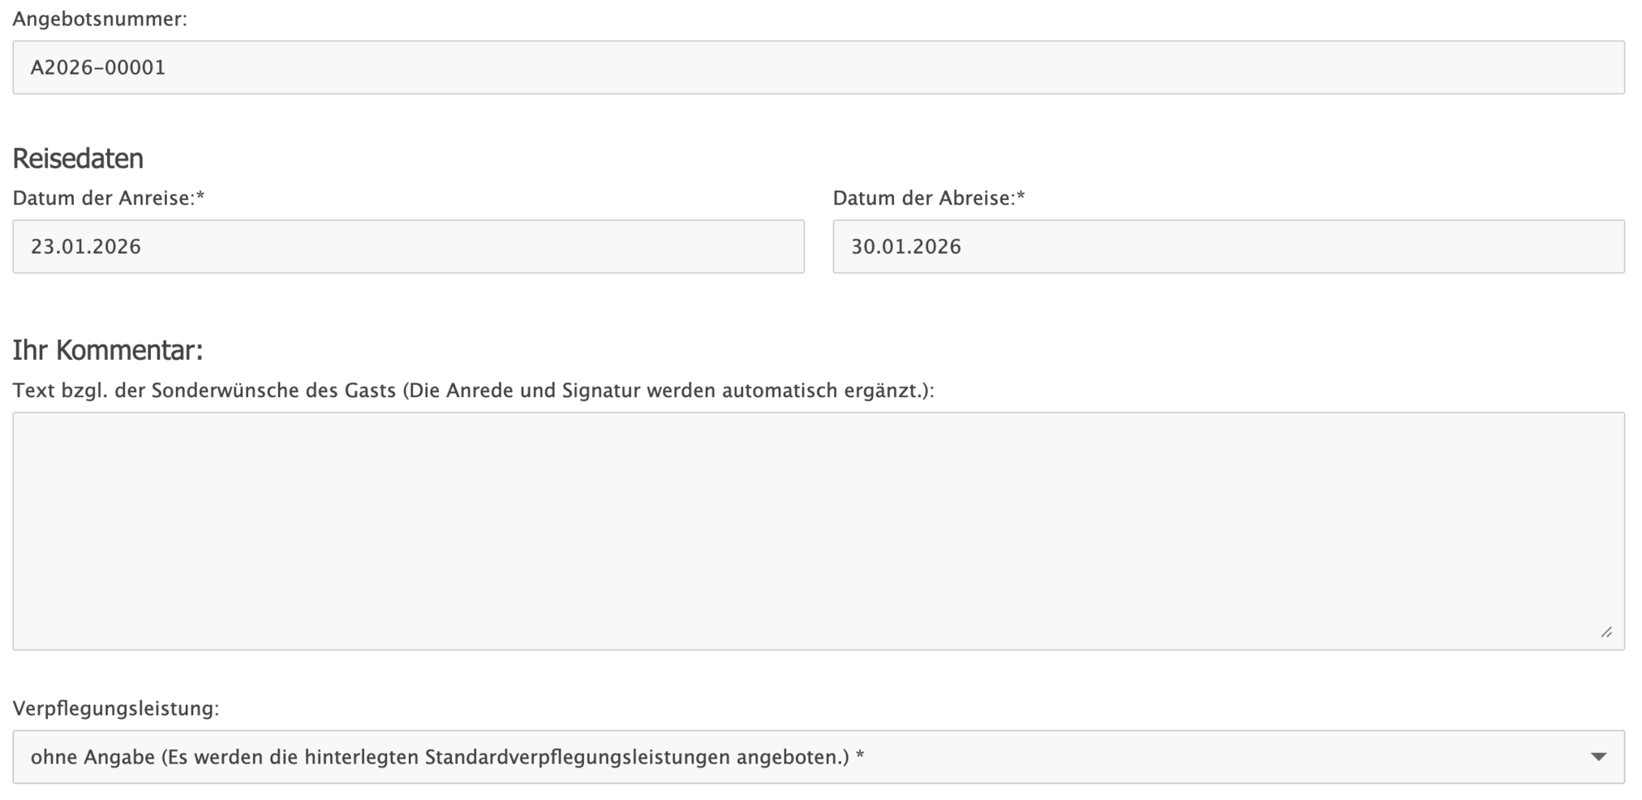Click the 'Angebotsnummer:' label
This screenshot has height=800, width=1642.
100,19
